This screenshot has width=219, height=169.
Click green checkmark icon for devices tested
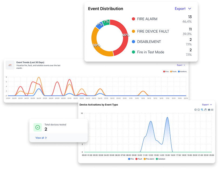click(38, 127)
